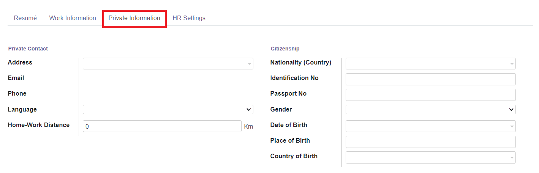Focus the Passport No input field
539x173 pixels.
[x=431, y=95]
